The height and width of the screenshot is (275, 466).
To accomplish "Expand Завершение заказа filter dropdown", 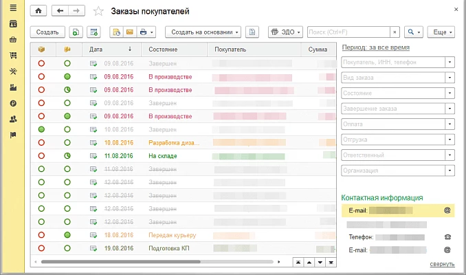I will [450, 109].
